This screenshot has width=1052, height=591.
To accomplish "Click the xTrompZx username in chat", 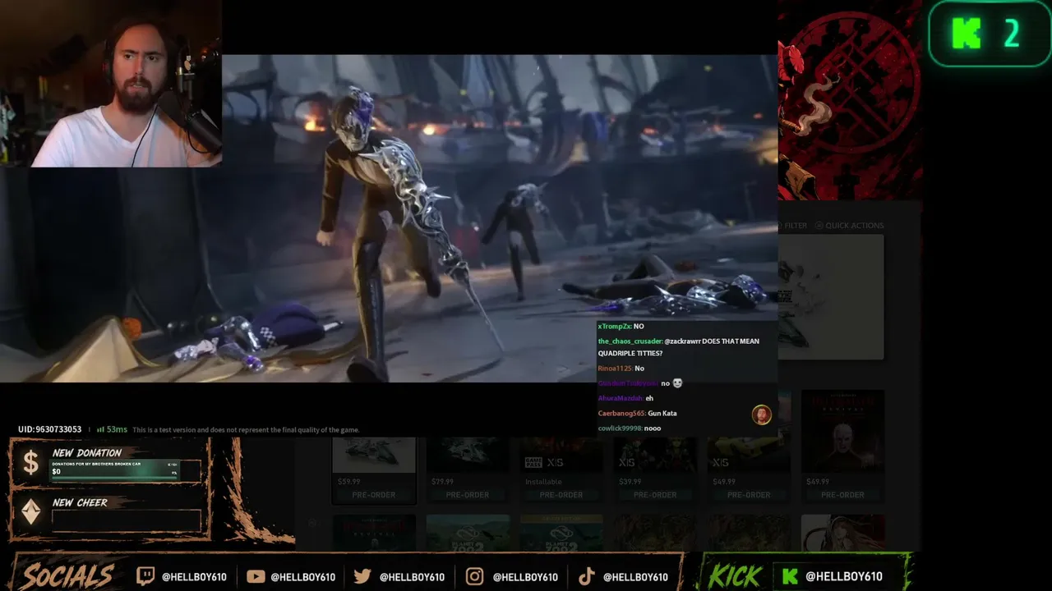I will (x=614, y=327).
